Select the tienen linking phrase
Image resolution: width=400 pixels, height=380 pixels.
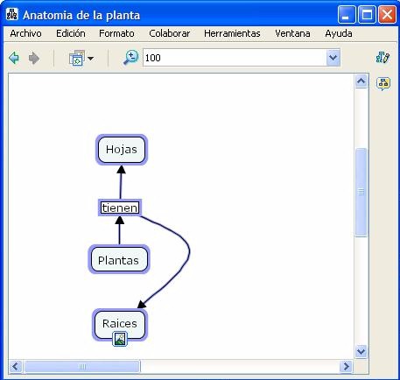[120, 208]
